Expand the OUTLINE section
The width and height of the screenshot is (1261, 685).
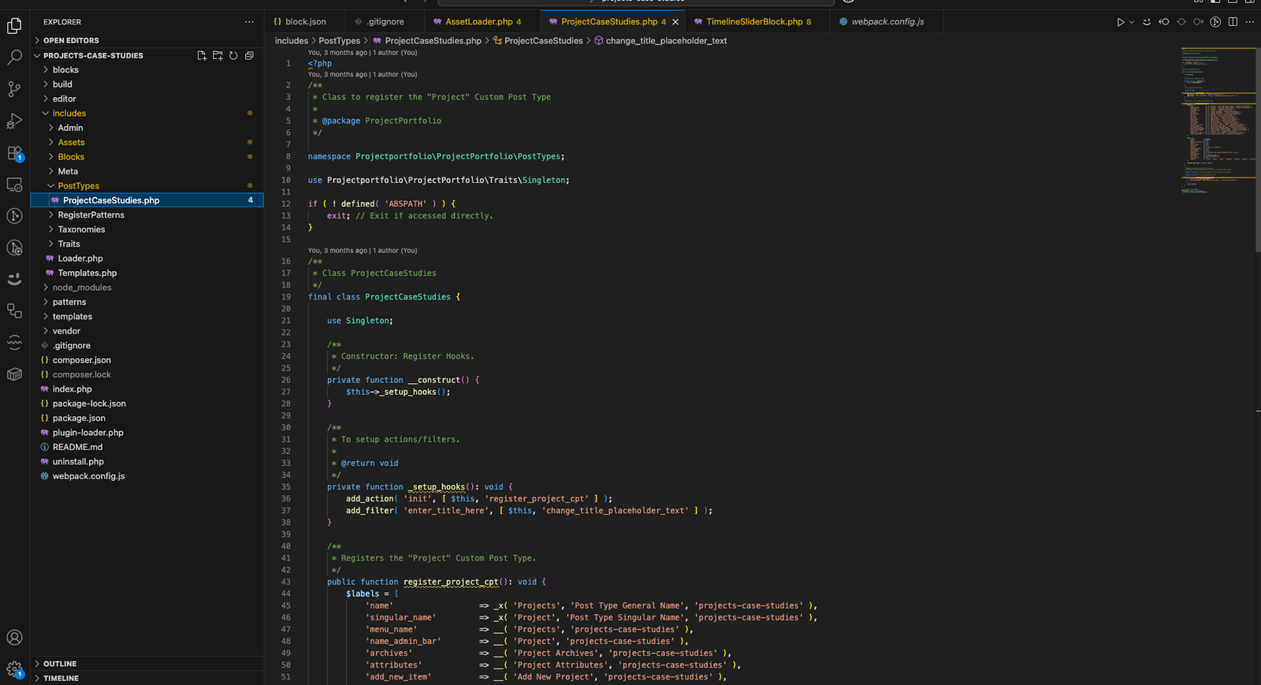click(x=60, y=664)
